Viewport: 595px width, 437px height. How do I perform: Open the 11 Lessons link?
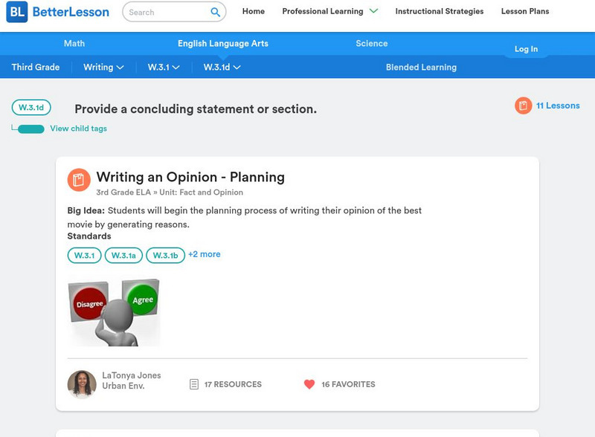click(x=558, y=106)
